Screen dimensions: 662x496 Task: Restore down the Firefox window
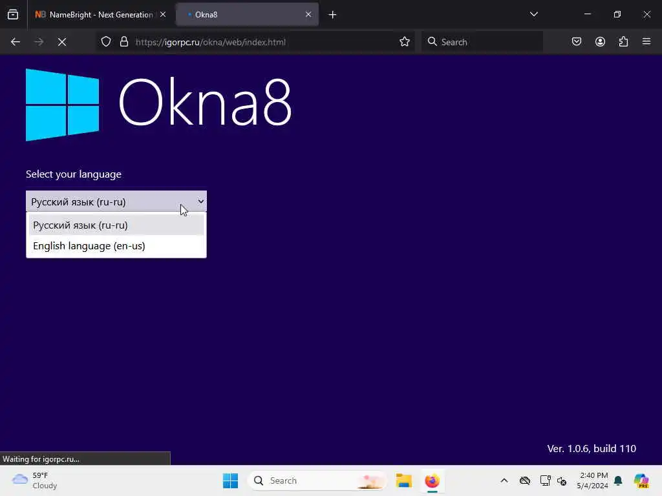point(617,14)
